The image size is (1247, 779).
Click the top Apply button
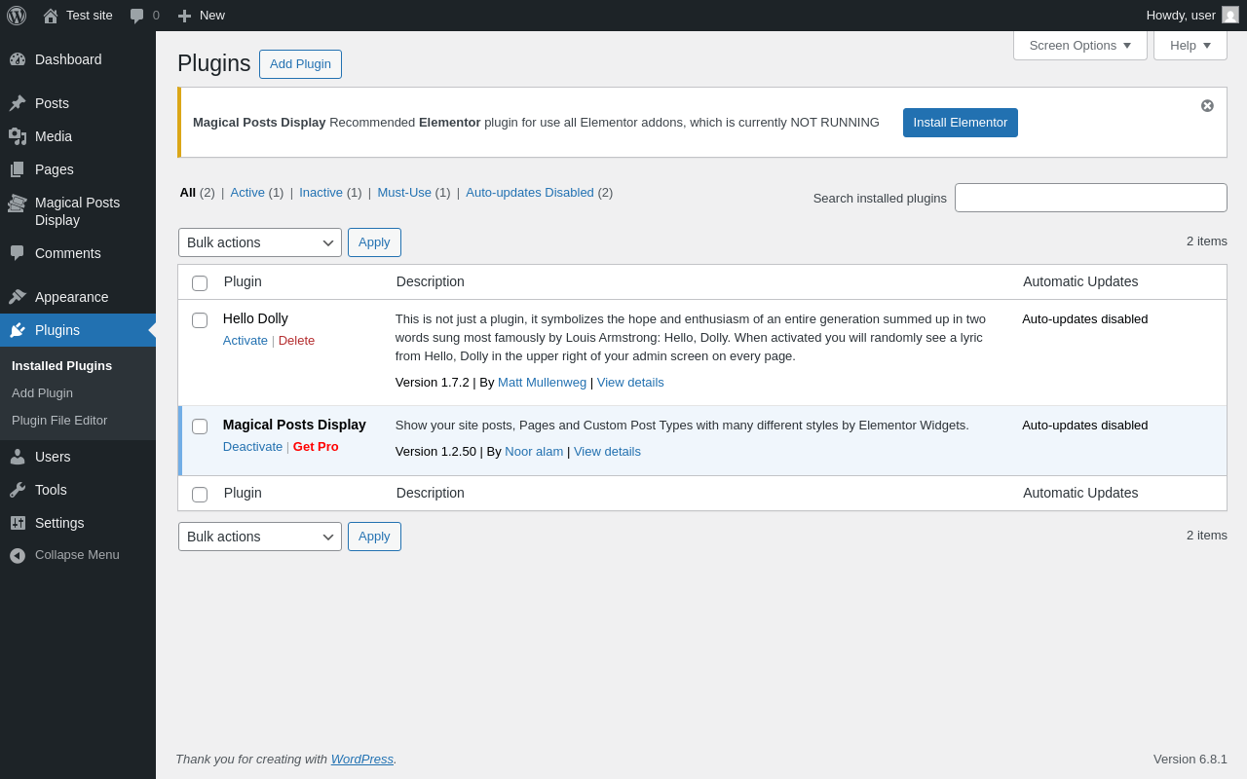tap(374, 242)
